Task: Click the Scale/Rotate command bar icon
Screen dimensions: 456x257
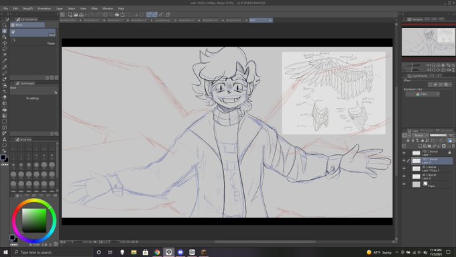Action: pyautogui.click(x=123, y=15)
